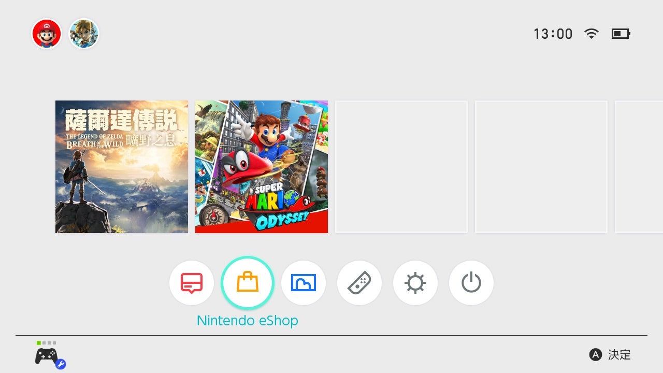Select the partially visible game slot at the edge
Screen dimensions: 663x373
[x=639, y=167]
